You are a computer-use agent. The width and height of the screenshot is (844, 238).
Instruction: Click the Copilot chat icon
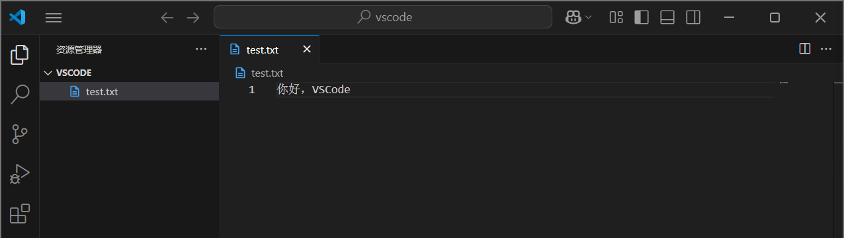pyautogui.click(x=573, y=17)
